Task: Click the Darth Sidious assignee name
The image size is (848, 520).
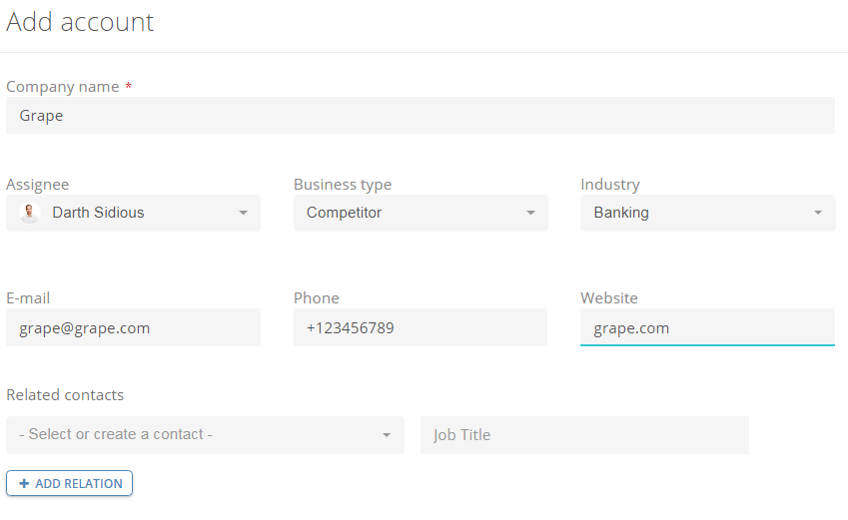Action: [98, 213]
